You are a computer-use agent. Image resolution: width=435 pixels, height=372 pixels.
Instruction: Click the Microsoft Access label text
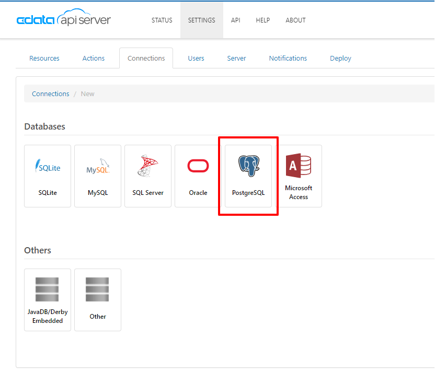(x=299, y=192)
